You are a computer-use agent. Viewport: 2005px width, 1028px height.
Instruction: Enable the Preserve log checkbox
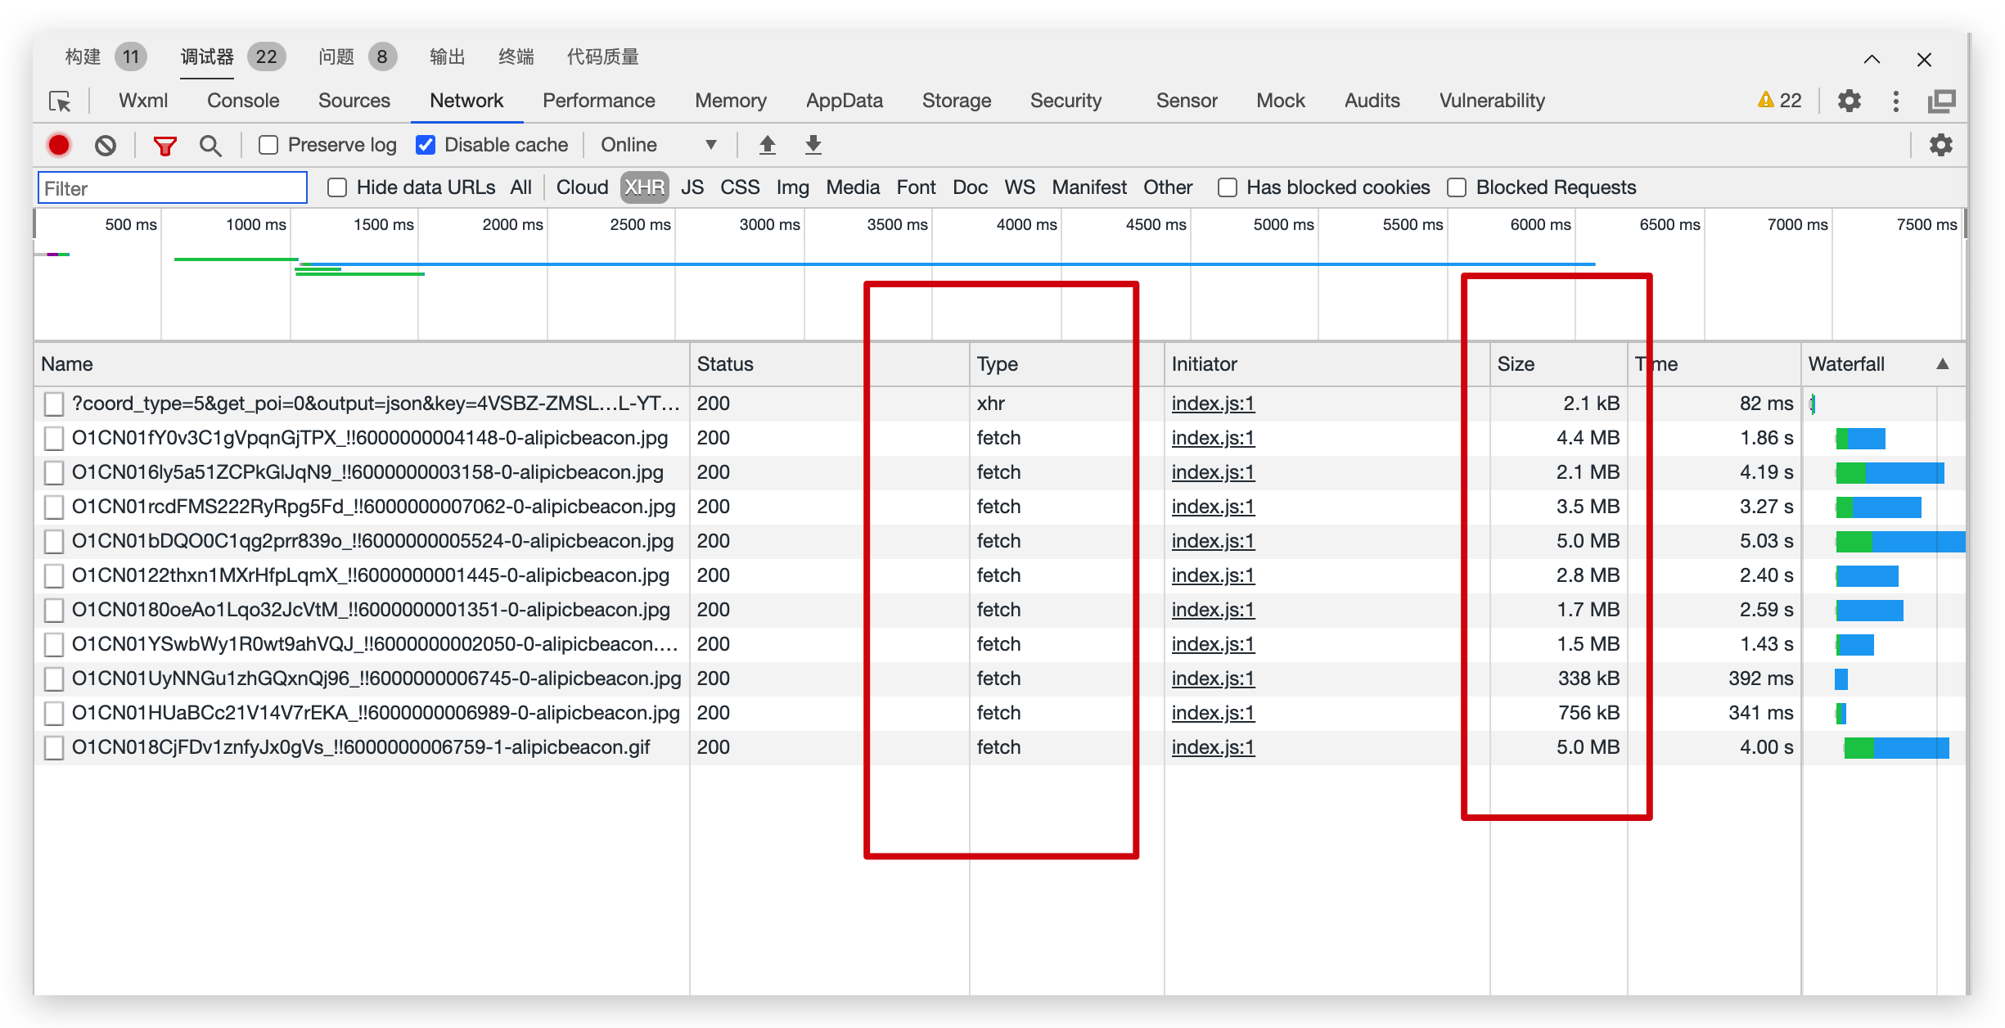pos(268,145)
